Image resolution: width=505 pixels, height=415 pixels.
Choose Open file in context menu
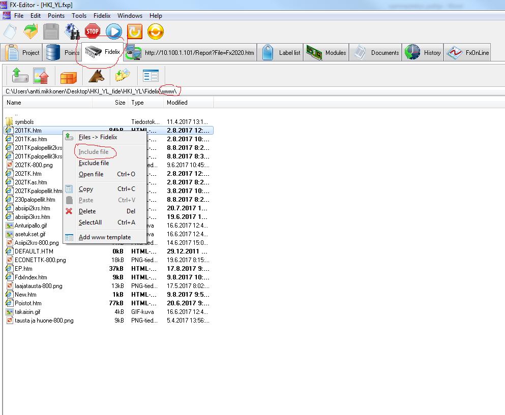tap(105, 174)
